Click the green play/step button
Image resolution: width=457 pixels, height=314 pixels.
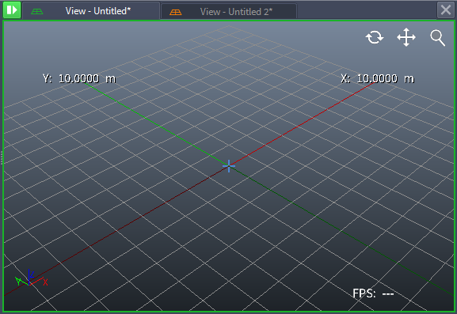pos(12,10)
